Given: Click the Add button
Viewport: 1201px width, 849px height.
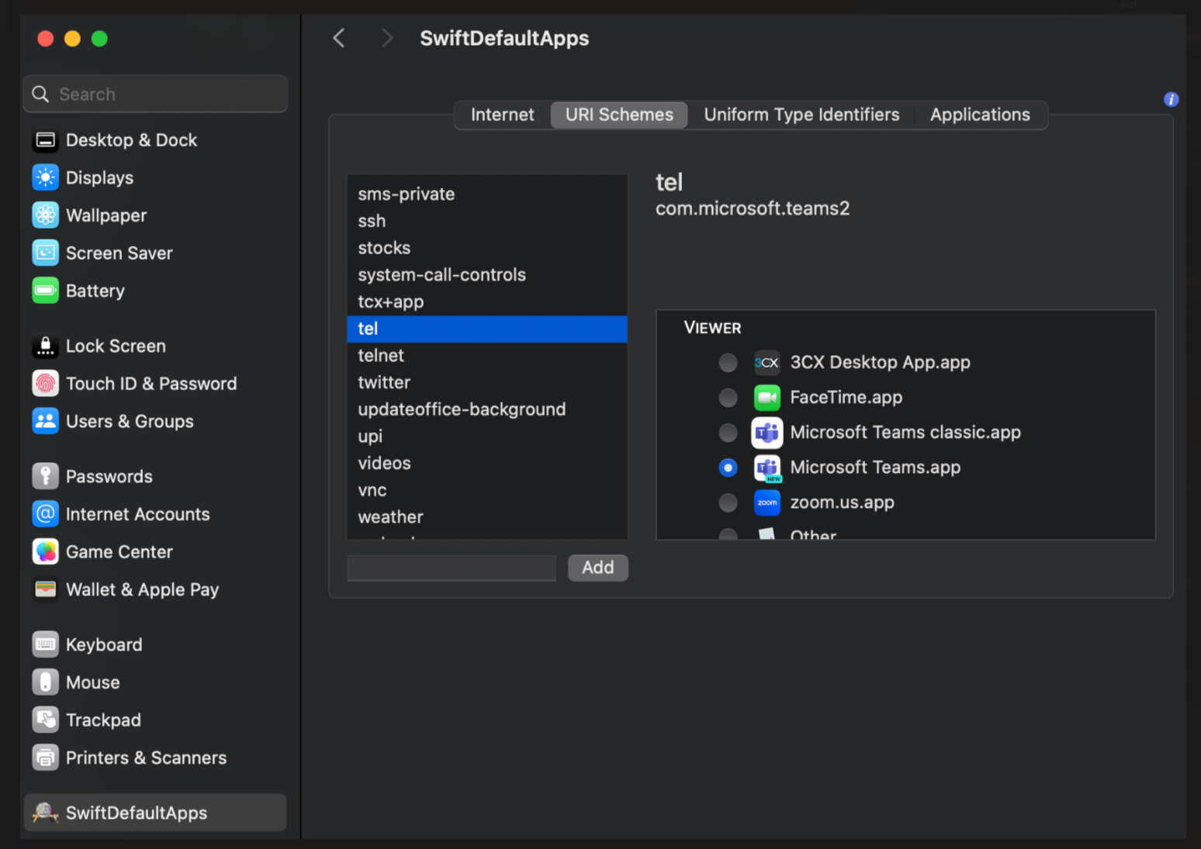Looking at the screenshot, I should click(x=597, y=568).
